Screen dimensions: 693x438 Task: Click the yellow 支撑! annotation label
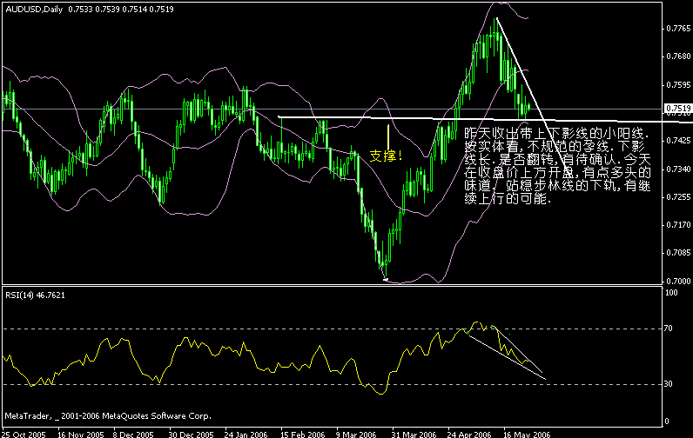click(x=386, y=156)
